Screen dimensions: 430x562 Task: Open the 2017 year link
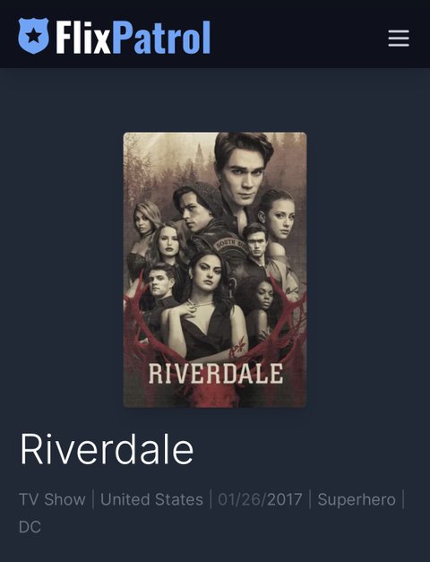pos(285,499)
